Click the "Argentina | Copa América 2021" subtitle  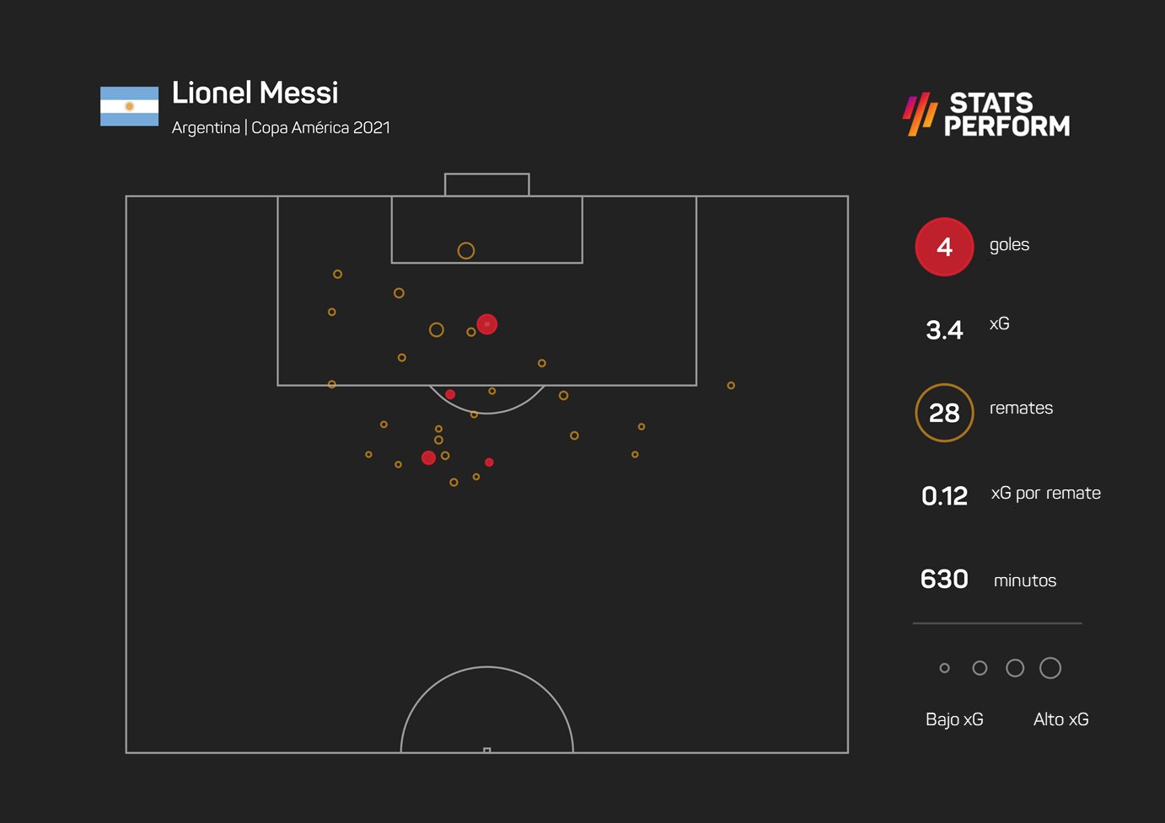281,128
